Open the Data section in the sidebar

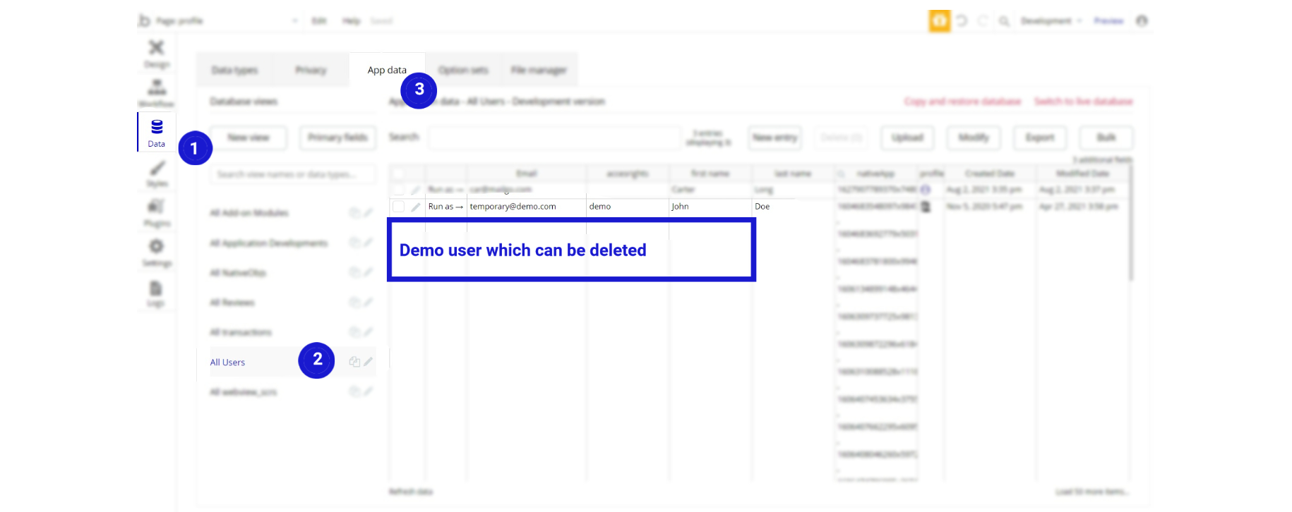pyautogui.click(x=157, y=133)
